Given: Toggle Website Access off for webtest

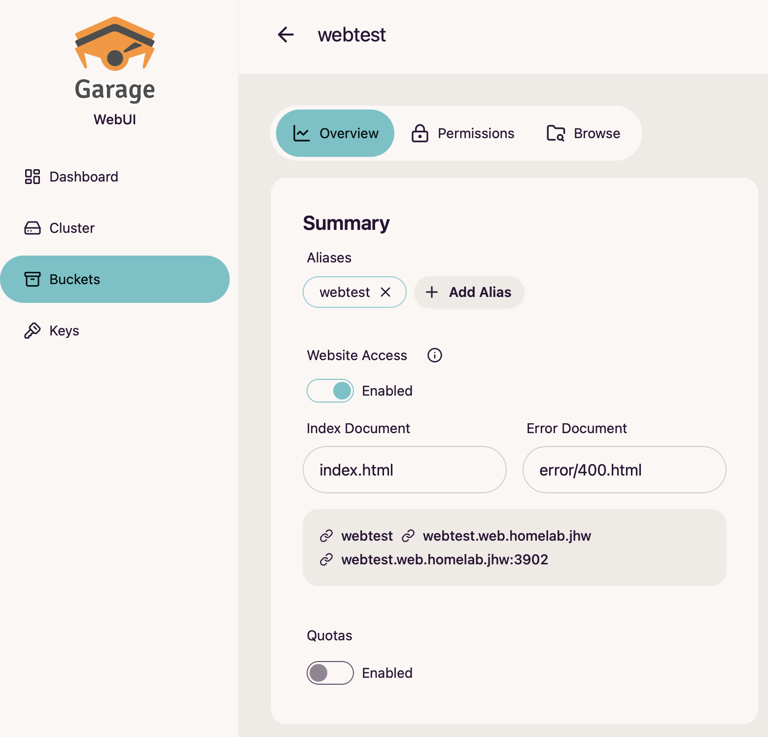Looking at the screenshot, I should click(x=330, y=391).
